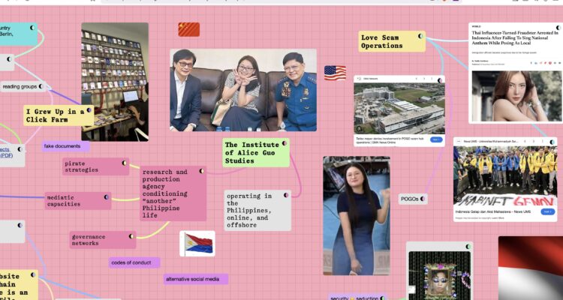Open aerial compound photo in POGO preview

tap(399, 109)
